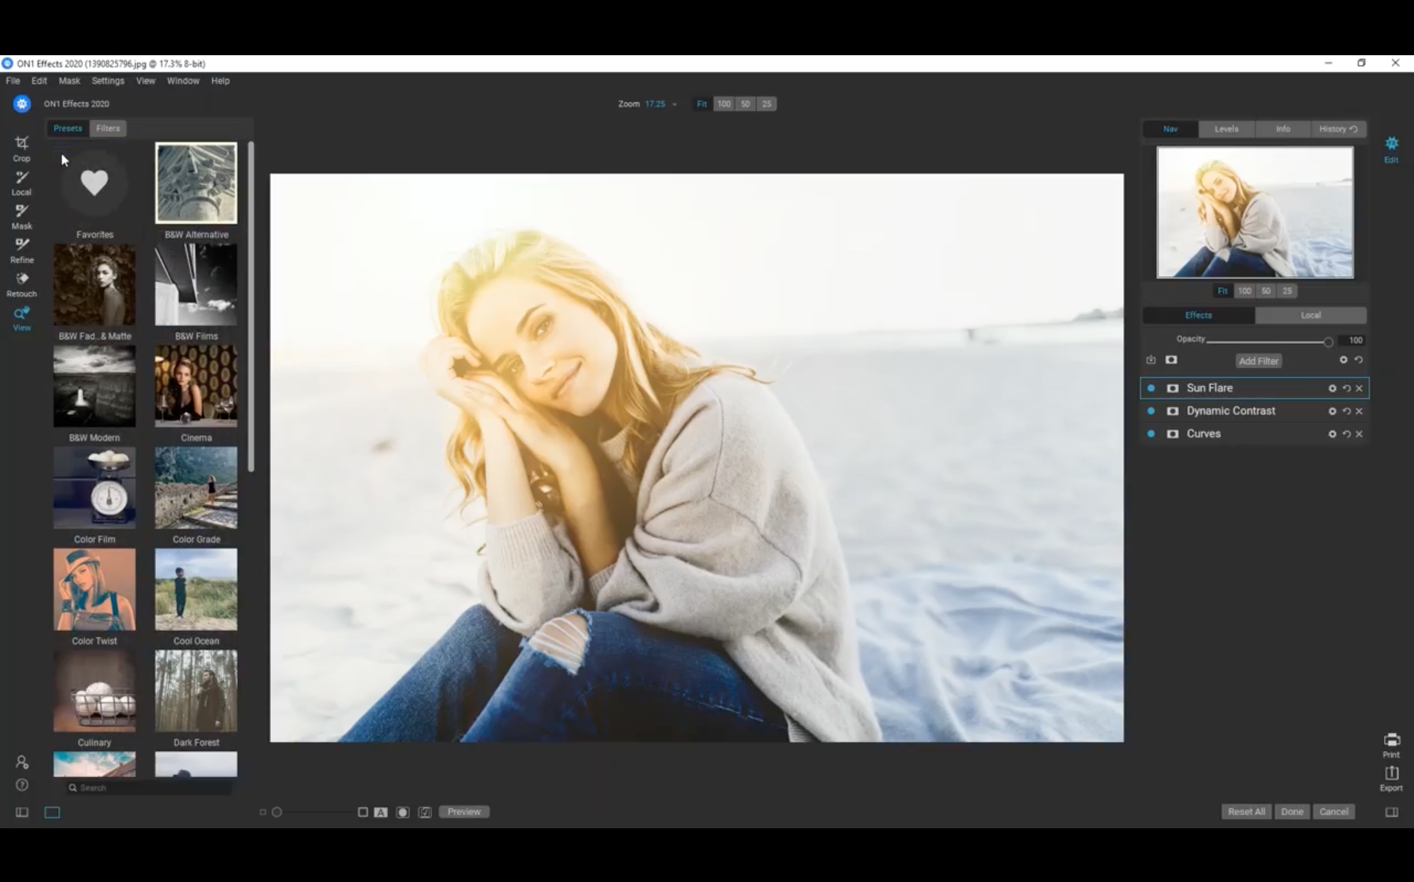Open Sun Flare filter settings gear

[1332, 389]
